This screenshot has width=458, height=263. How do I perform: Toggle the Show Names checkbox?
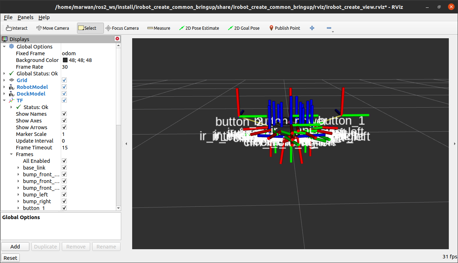pos(64,114)
